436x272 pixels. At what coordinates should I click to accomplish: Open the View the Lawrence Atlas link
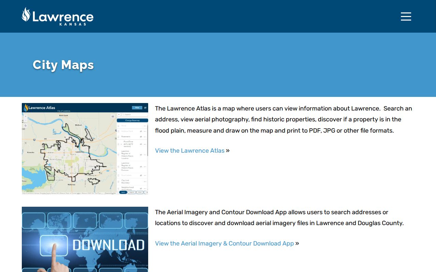pos(190,151)
